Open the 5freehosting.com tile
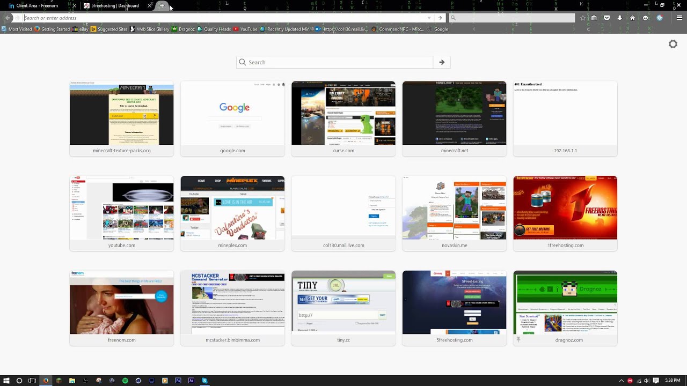 pos(454,308)
